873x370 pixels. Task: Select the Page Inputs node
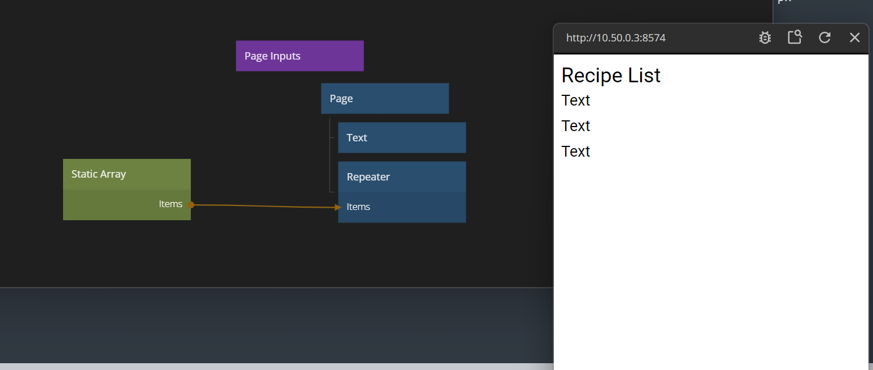pos(299,56)
